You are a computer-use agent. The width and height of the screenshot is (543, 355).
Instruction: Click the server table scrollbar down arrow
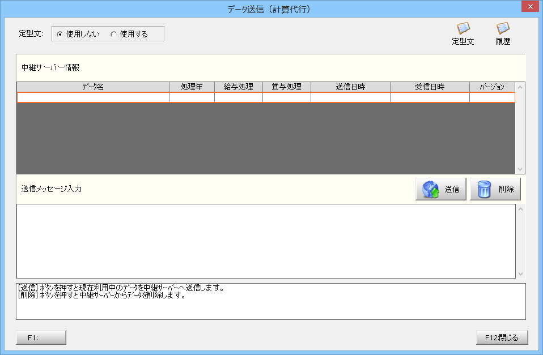coord(520,169)
